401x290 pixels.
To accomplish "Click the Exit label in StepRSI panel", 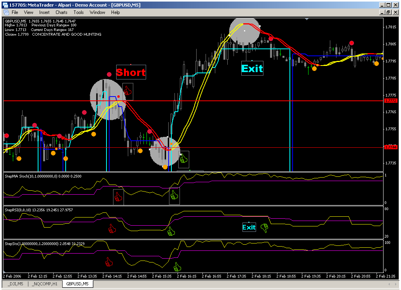I will tap(249, 227).
